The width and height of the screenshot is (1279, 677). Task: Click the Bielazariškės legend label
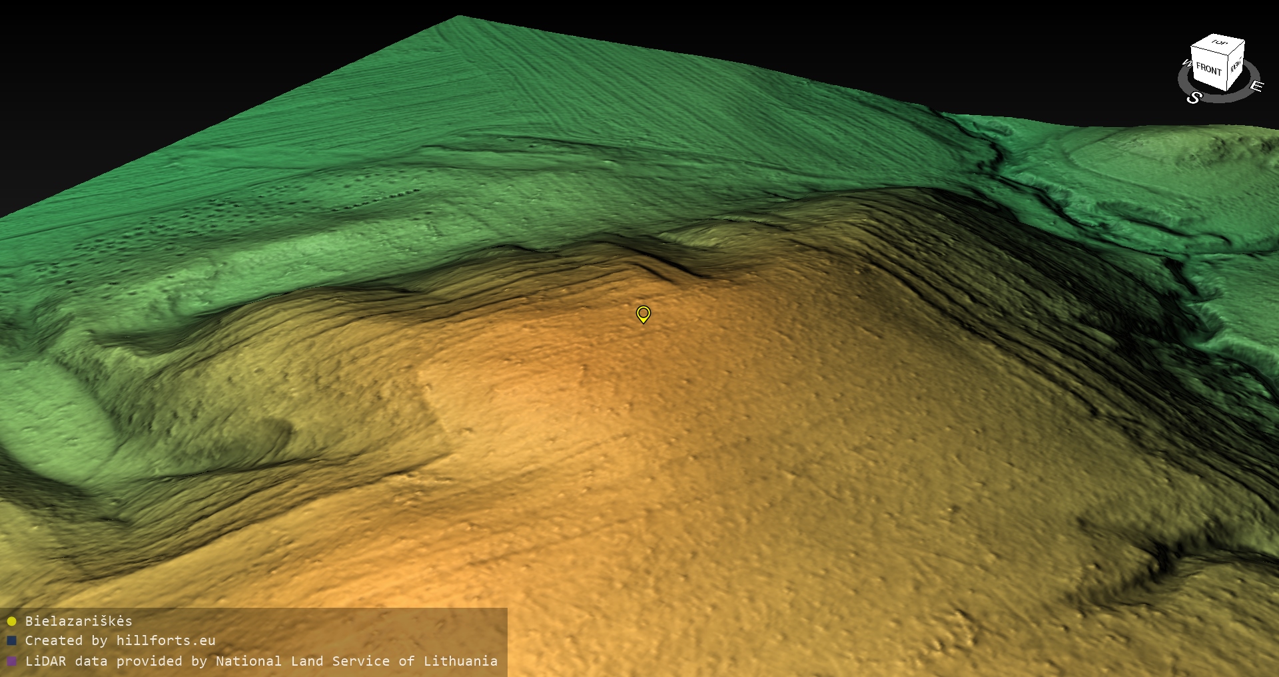79,621
